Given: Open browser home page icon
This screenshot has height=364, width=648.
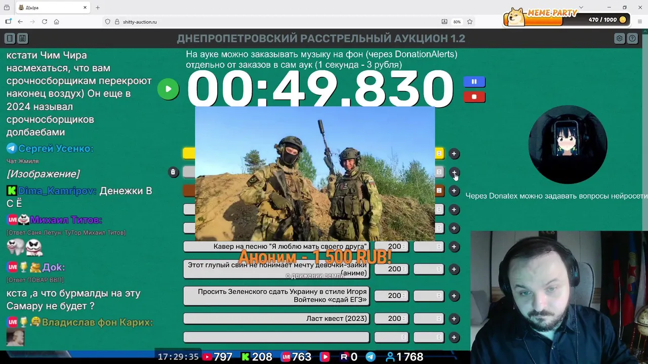Looking at the screenshot, I should click(57, 22).
